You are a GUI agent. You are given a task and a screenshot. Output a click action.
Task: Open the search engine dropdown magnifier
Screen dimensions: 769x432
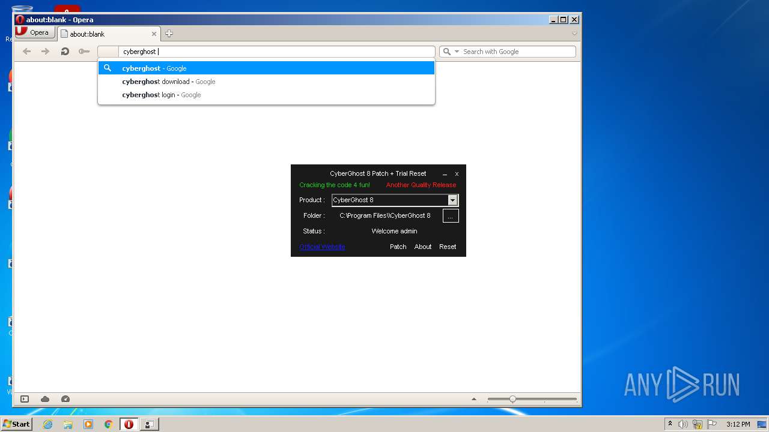point(450,52)
